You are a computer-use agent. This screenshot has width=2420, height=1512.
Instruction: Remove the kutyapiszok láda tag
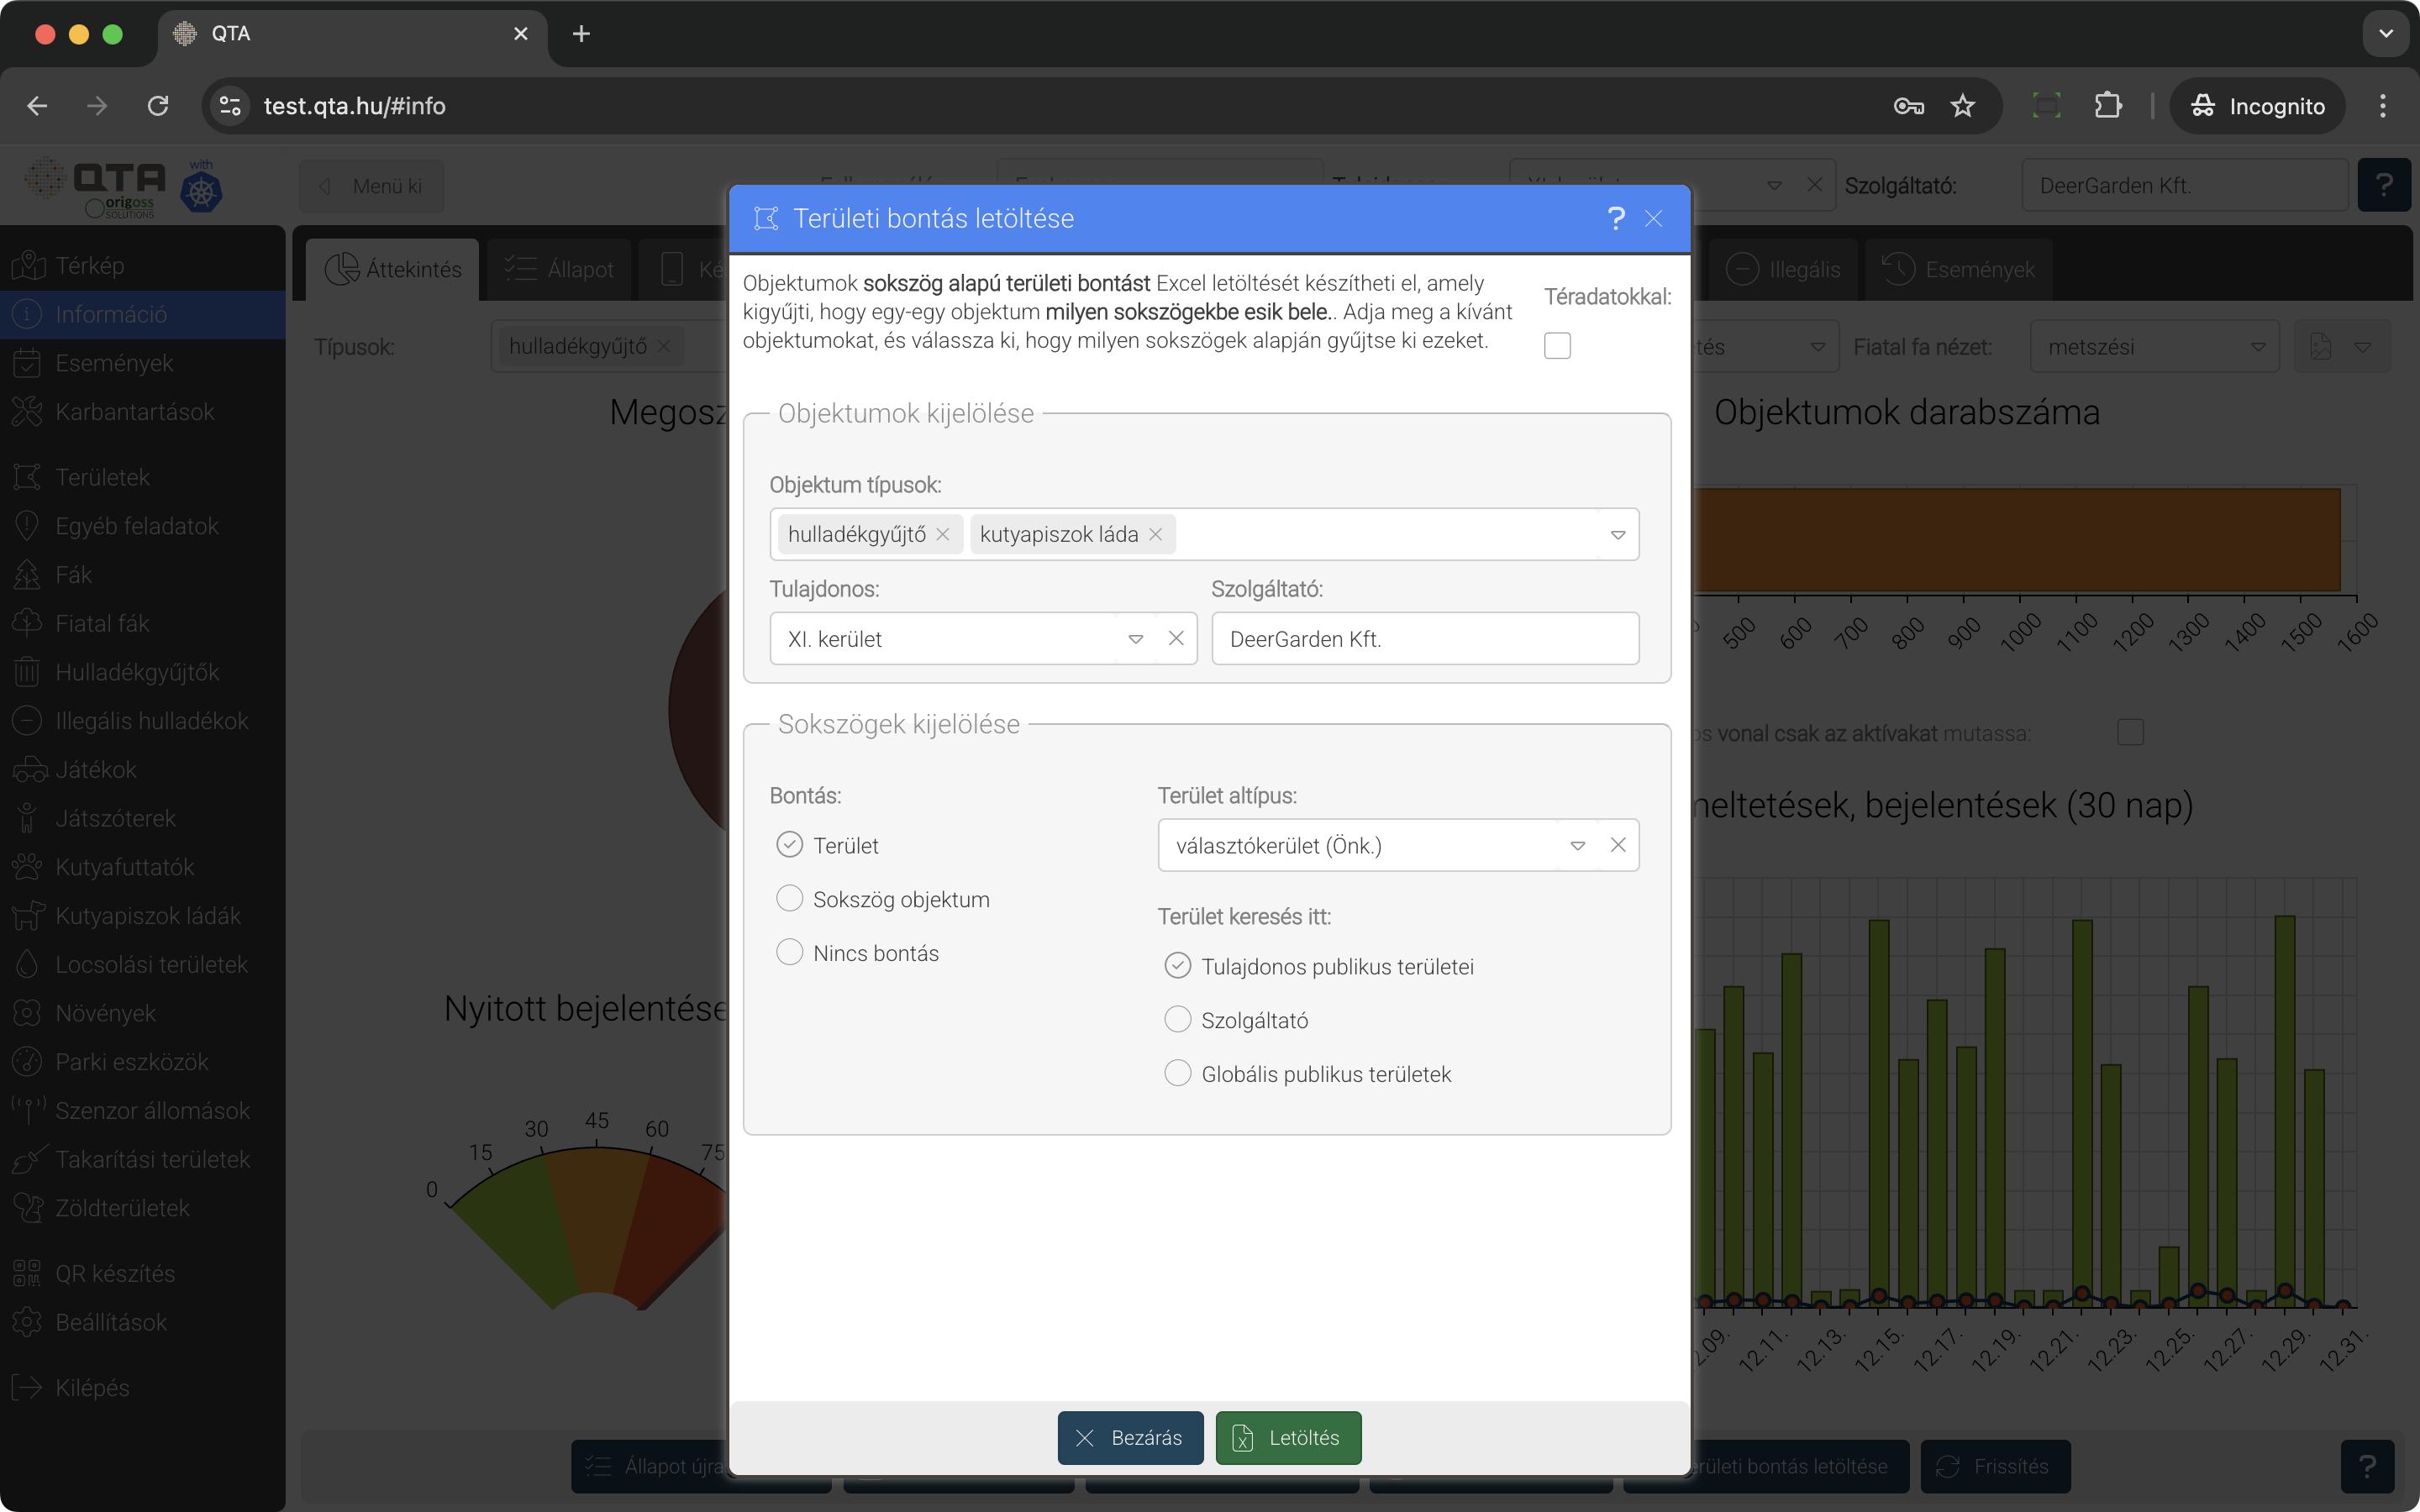pos(1155,535)
